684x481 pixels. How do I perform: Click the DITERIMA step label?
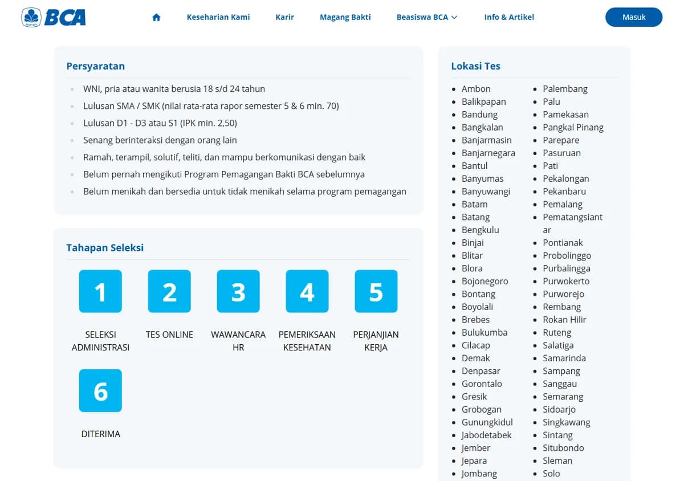[100, 434]
